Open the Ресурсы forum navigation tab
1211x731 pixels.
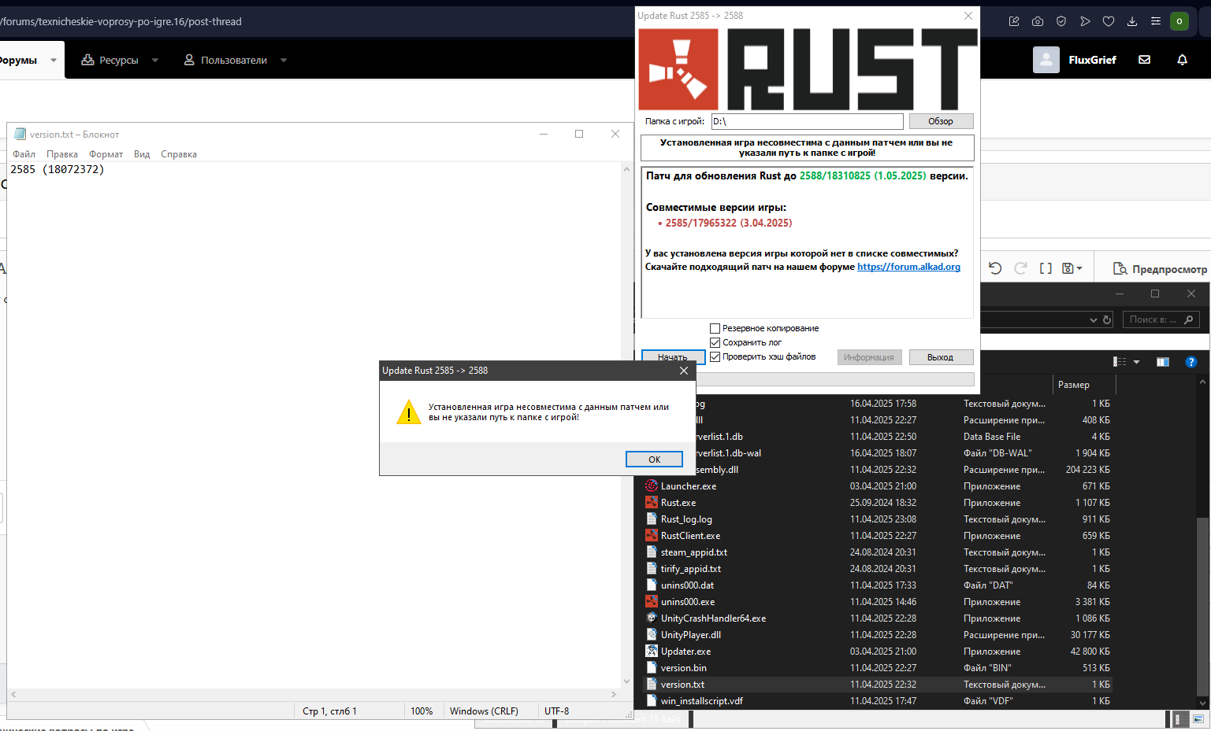coord(110,60)
